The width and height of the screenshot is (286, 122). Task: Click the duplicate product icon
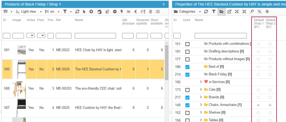tap(107, 12)
